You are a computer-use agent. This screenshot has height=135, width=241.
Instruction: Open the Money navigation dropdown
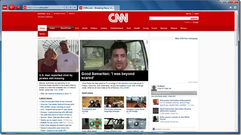click(184, 28)
